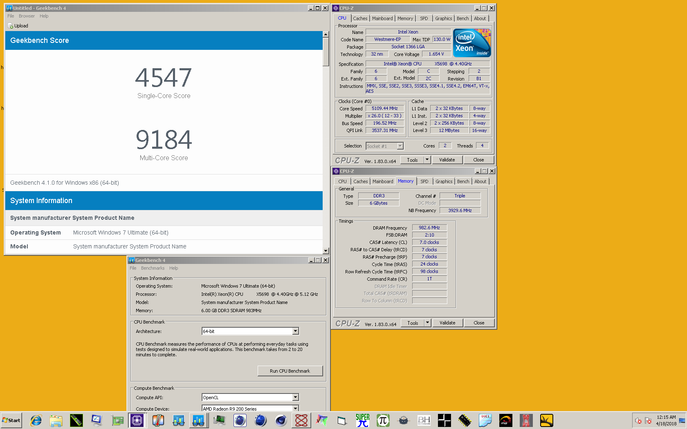Click the Geekbench results scrollbar thumb
The image size is (687, 429).
(x=326, y=52)
